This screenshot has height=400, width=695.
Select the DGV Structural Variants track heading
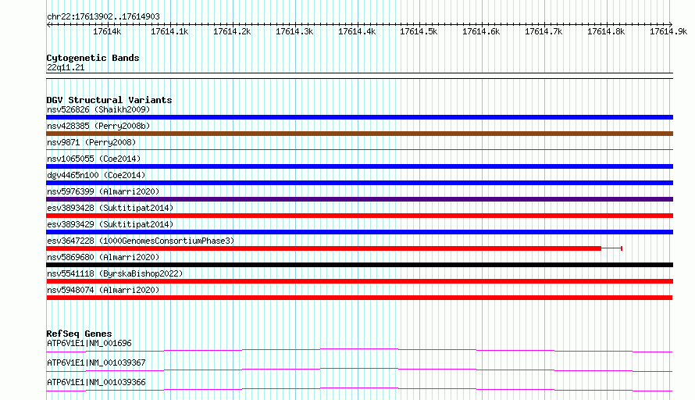pos(109,100)
